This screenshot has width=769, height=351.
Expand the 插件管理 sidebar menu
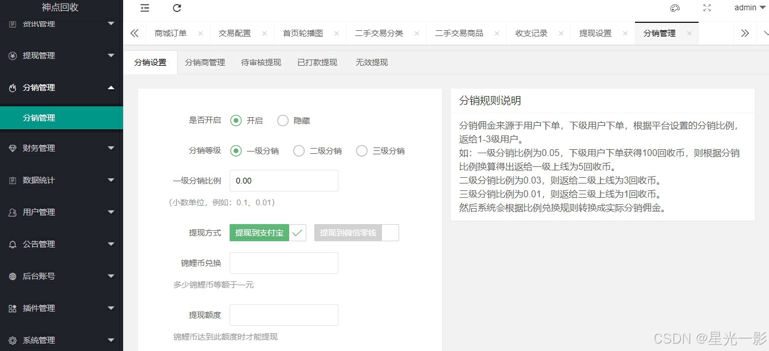111,308
